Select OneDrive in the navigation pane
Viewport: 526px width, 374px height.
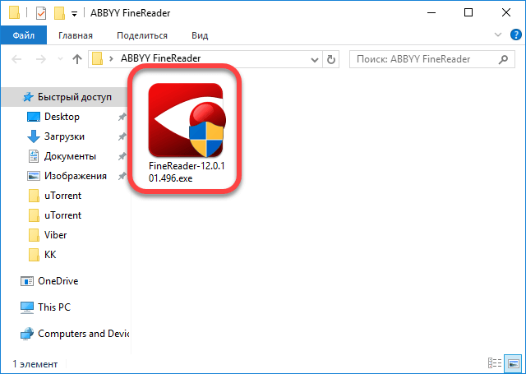pyautogui.click(x=58, y=281)
